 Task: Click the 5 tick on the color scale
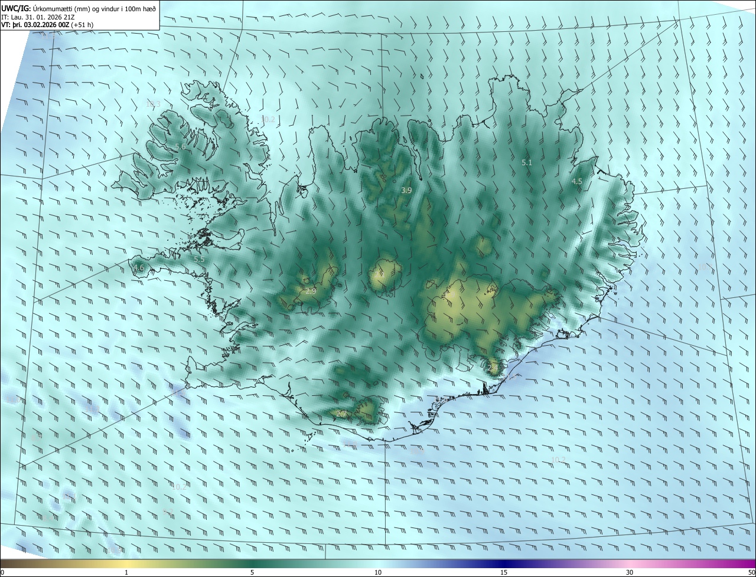click(x=252, y=572)
